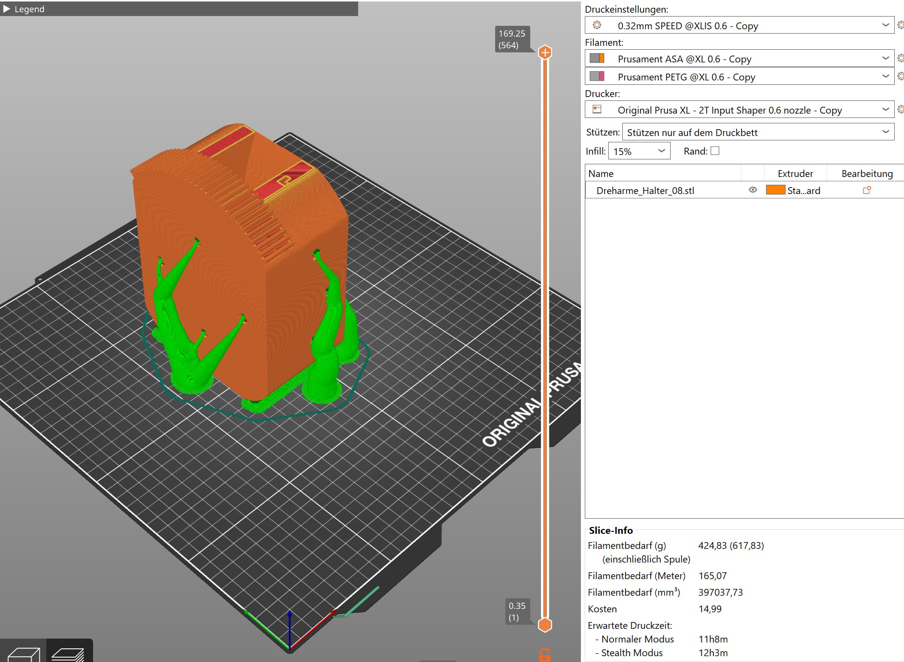
Task: Click the Normaler Modus time 11h8m
Action: (713, 639)
